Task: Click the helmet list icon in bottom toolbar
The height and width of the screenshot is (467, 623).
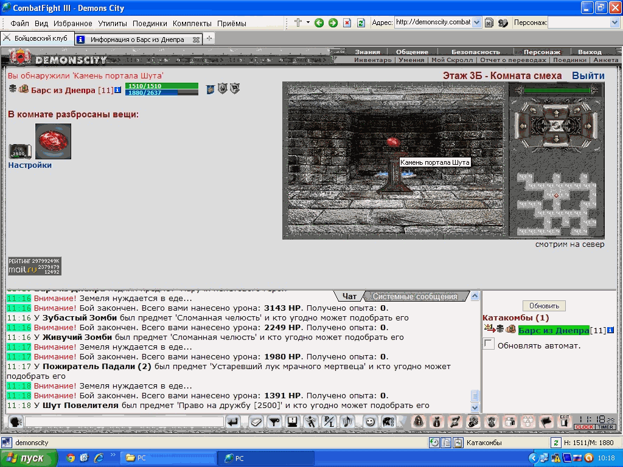Action: [388, 422]
